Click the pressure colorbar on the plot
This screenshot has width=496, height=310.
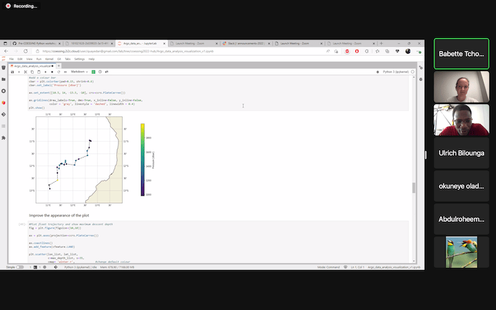click(143, 160)
